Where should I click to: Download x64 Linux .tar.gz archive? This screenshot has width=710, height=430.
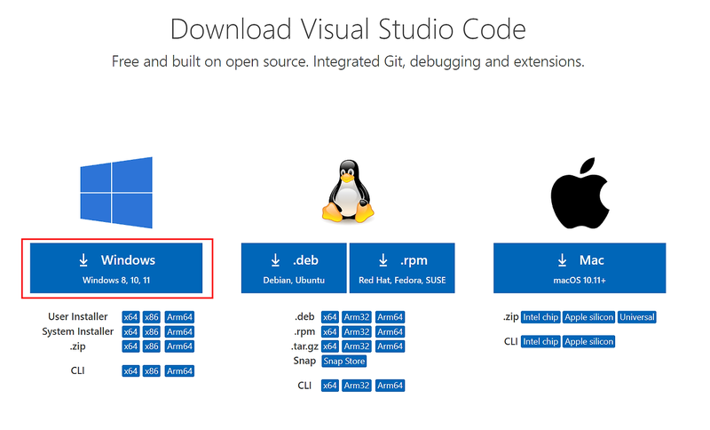point(329,346)
